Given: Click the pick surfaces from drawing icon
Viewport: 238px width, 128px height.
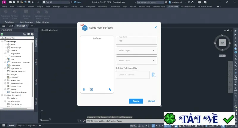Looking at the screenshot, I should coord(110,90).
